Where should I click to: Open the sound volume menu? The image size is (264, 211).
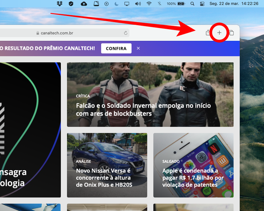[138, 4]
